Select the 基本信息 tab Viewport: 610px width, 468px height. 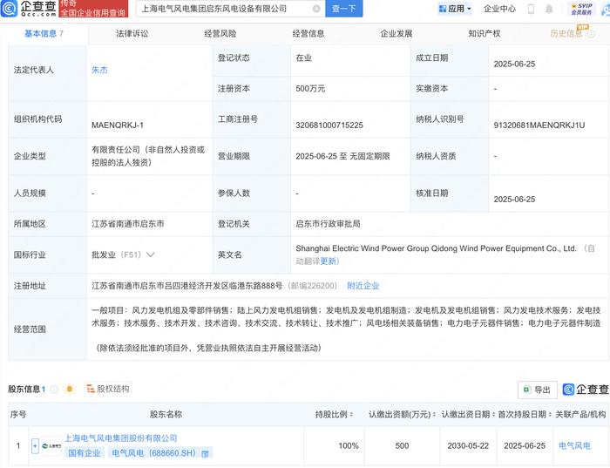click(x=44, y=34)
